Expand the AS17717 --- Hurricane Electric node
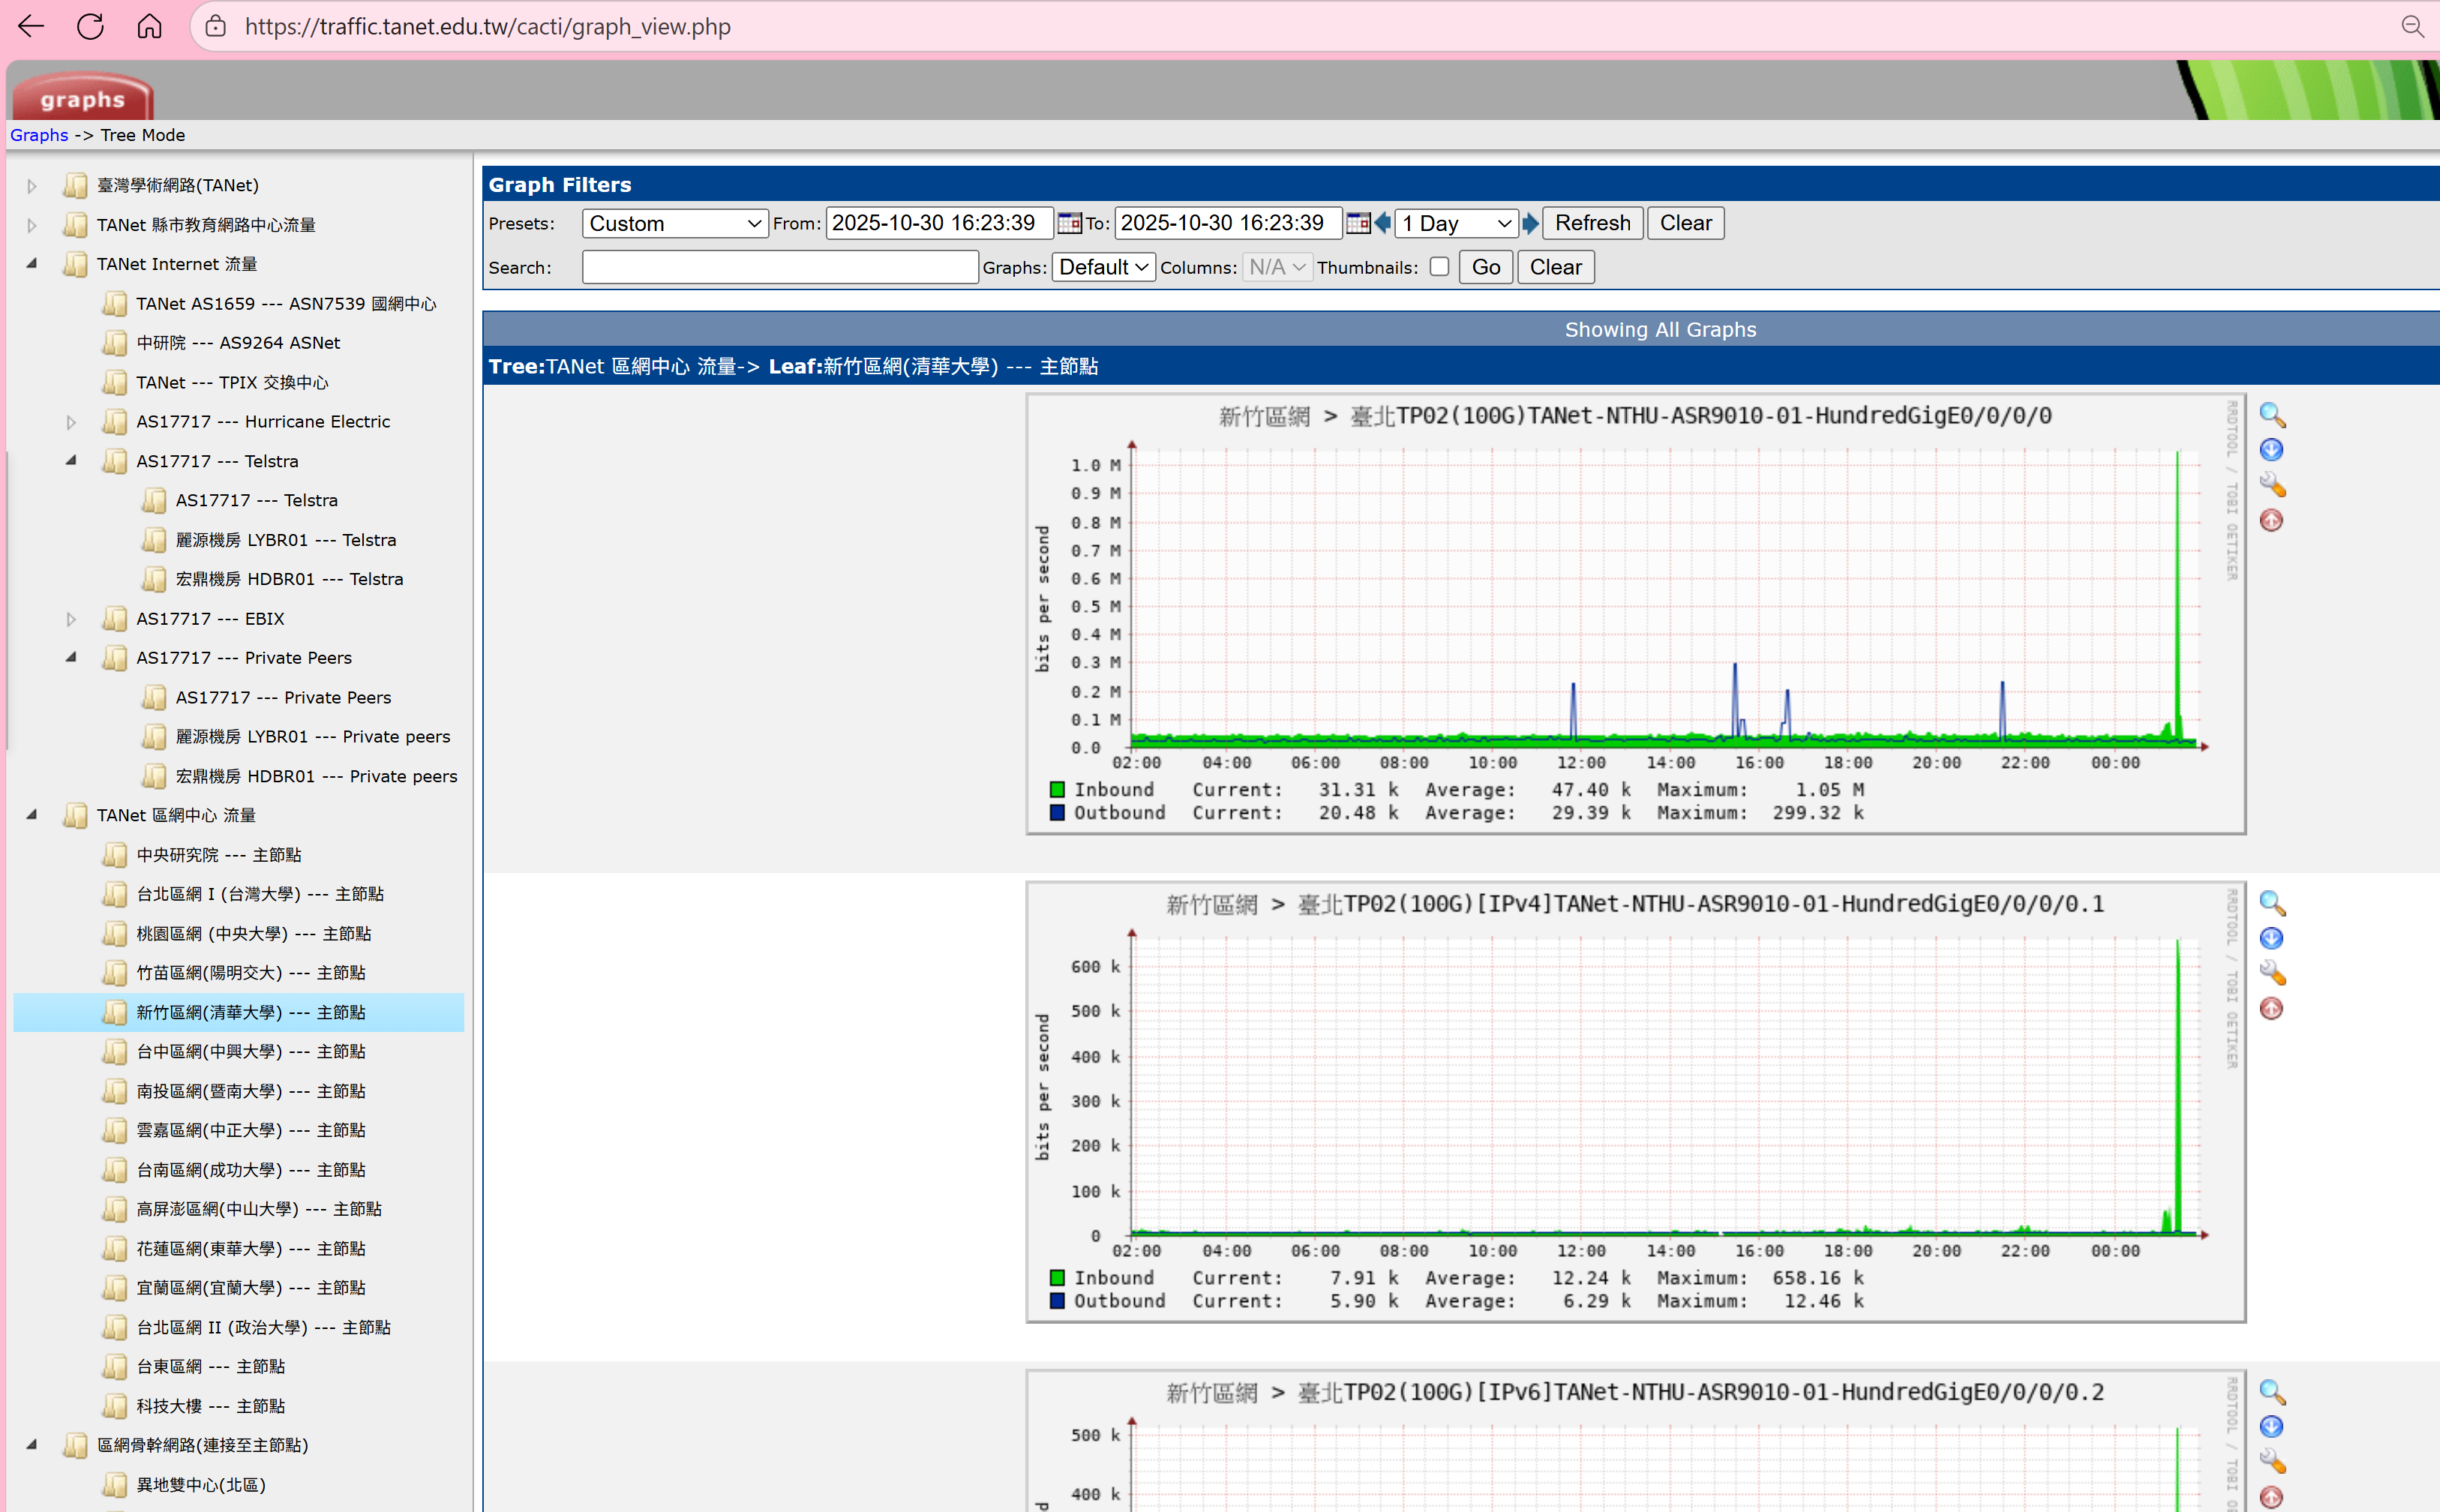The width and height of the screenshot is (2440, 1512). pos(71,422)
